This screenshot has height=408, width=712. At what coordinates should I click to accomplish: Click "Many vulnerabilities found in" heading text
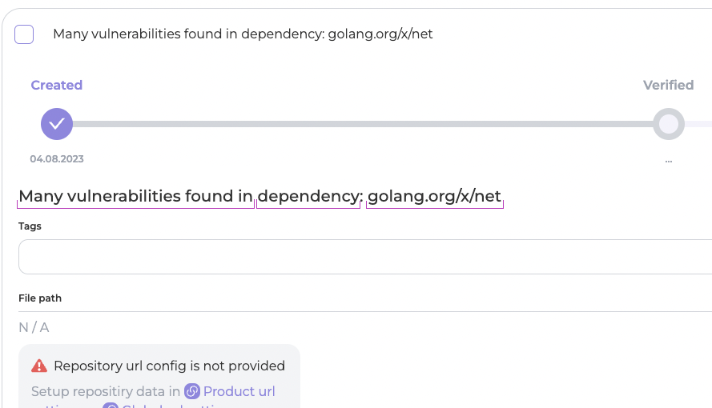point(136,196)
